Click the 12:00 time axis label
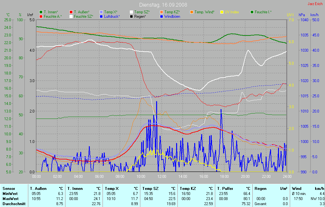The image size is (325, 207). coord(162,177)
